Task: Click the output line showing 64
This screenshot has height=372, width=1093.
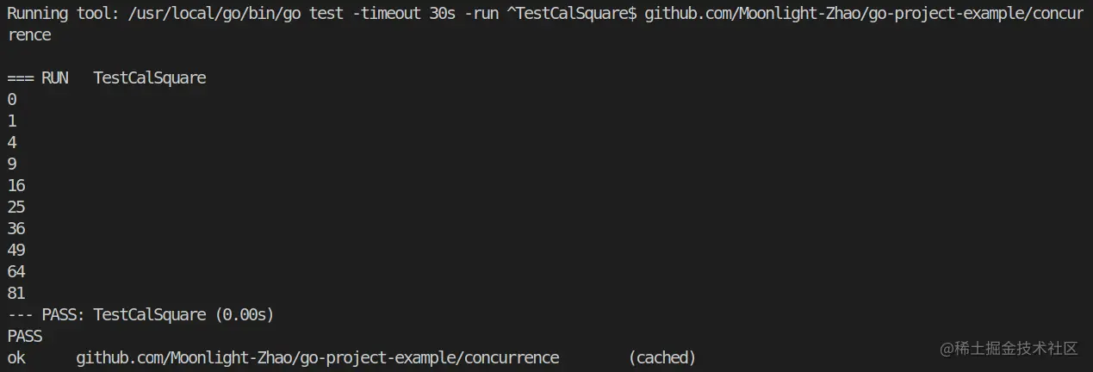Action: (x=16, y=272)
